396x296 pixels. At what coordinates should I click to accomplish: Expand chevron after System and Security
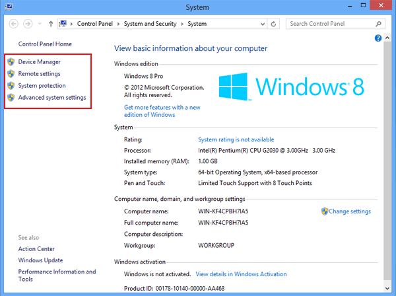point(182,24)
